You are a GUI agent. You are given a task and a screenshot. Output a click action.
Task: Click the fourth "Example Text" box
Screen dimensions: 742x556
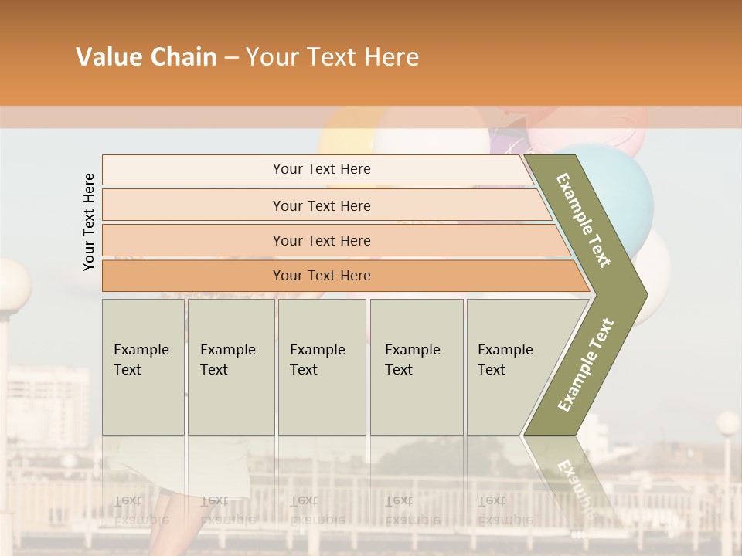pos(417,367)
